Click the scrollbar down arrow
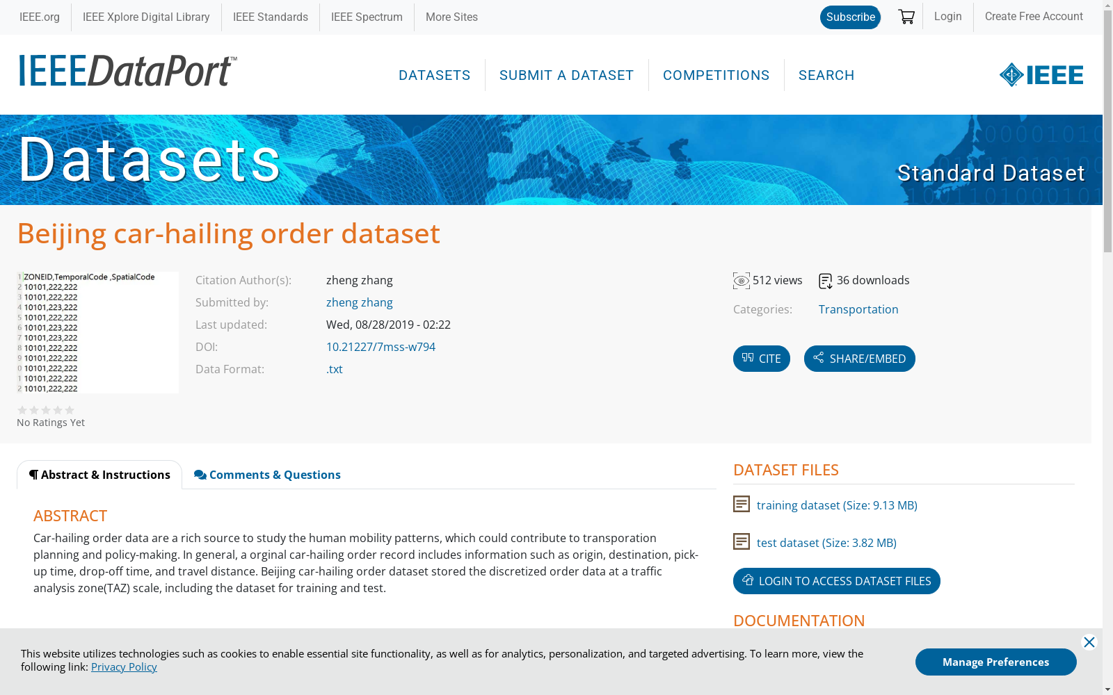This screenshot has height=695, width=1113. 1107,689
